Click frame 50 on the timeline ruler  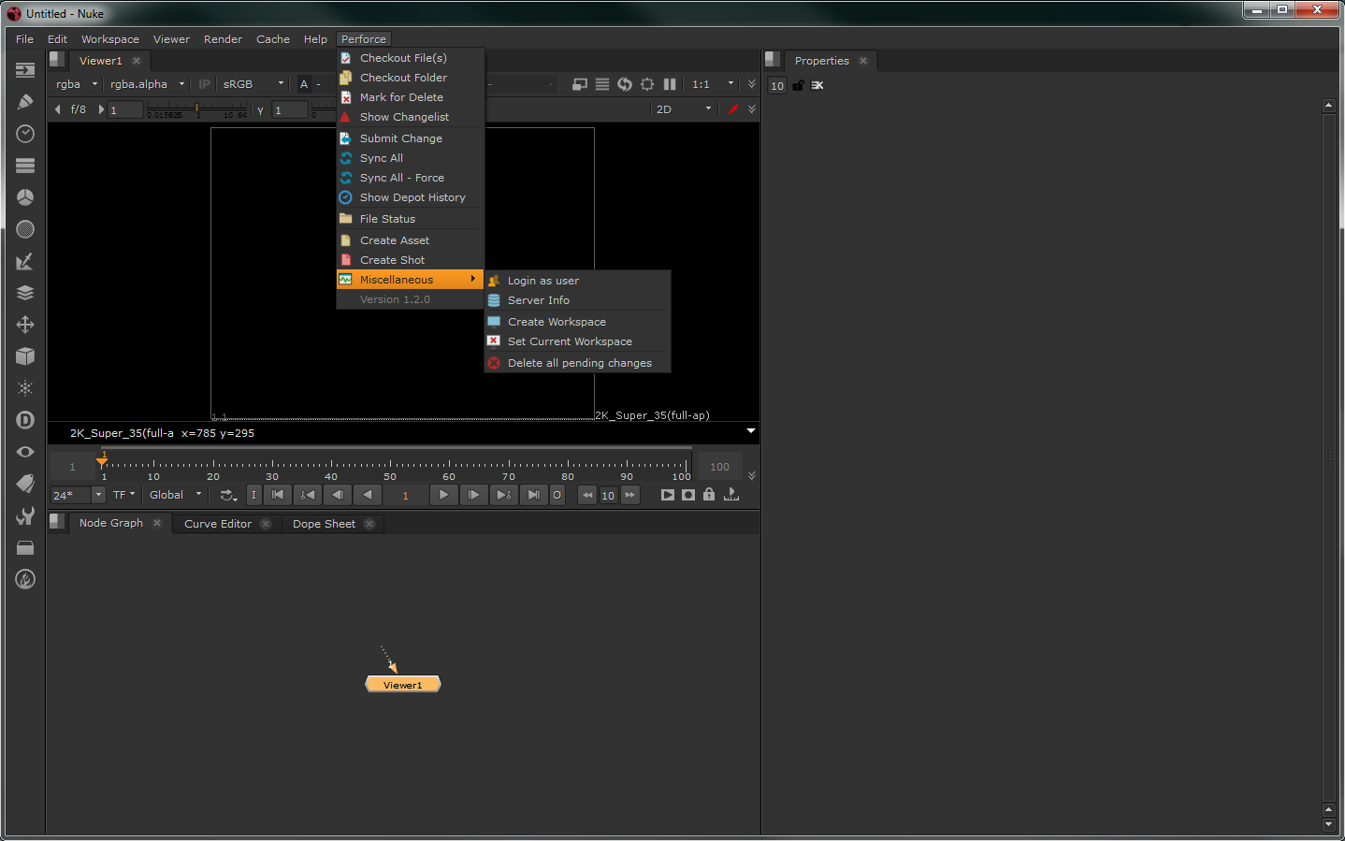pos(390,476)
